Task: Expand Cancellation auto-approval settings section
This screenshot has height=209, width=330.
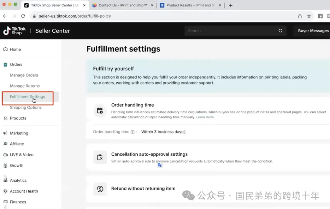Action: click(x=149, y=154)
